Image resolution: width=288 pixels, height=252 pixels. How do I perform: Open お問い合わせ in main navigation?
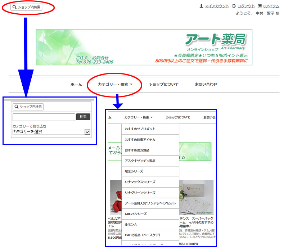click(x=206, y=84)
